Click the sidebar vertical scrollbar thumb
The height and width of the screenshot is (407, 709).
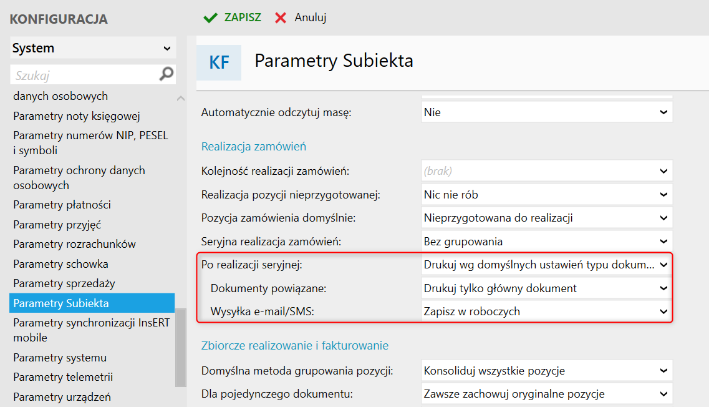tap(181, 346)
